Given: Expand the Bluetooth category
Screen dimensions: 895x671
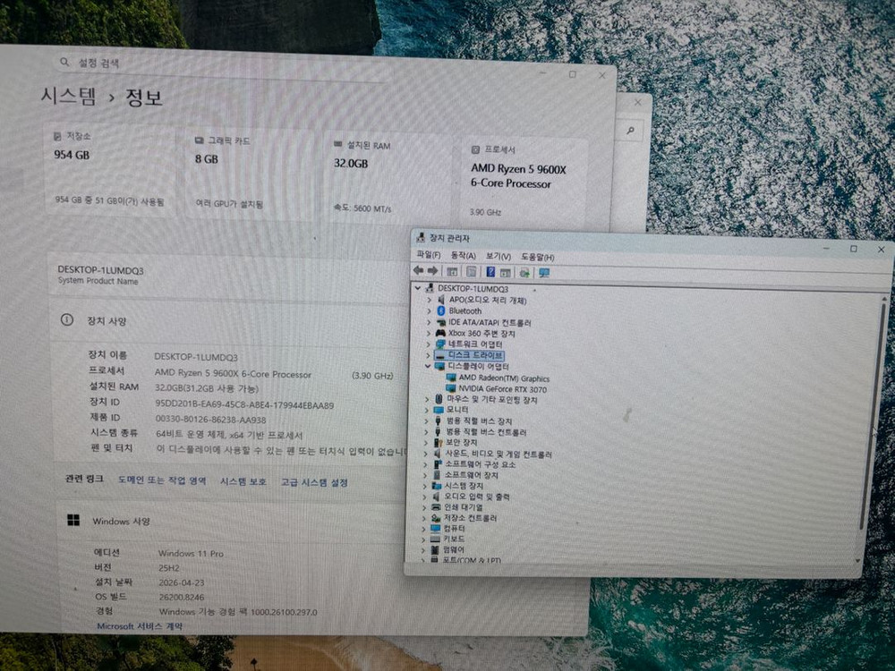Looking at the screenshot, I should coord(429,311).
